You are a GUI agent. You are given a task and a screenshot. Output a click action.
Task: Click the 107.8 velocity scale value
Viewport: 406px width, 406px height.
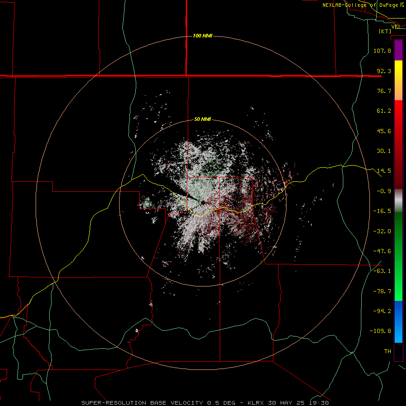click(x=382, y=51)
